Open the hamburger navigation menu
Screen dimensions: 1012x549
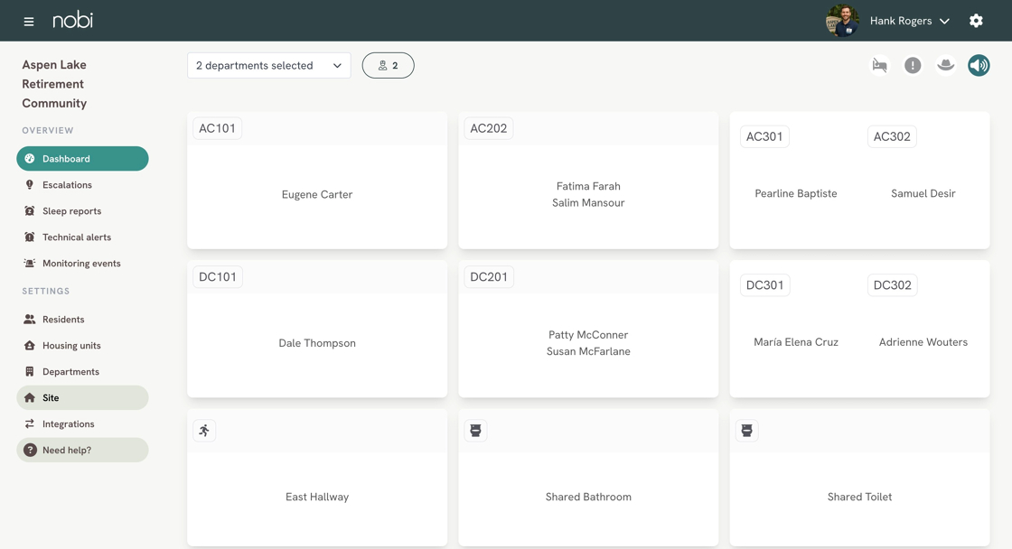[28, 22]
